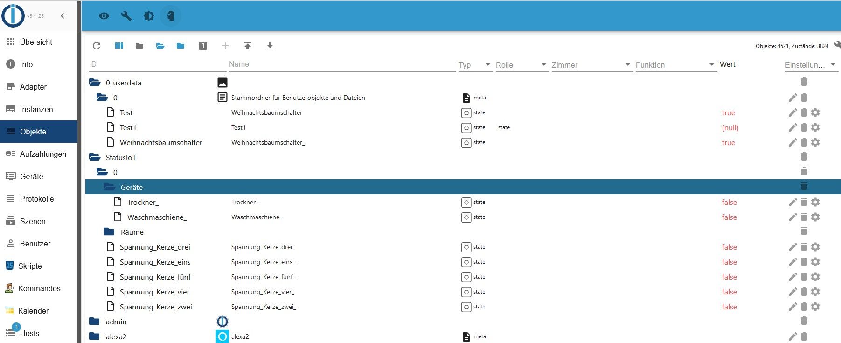The image size is (841, 343).
Task: Select Objekte in the sidebar
Action: coord(38,132)
